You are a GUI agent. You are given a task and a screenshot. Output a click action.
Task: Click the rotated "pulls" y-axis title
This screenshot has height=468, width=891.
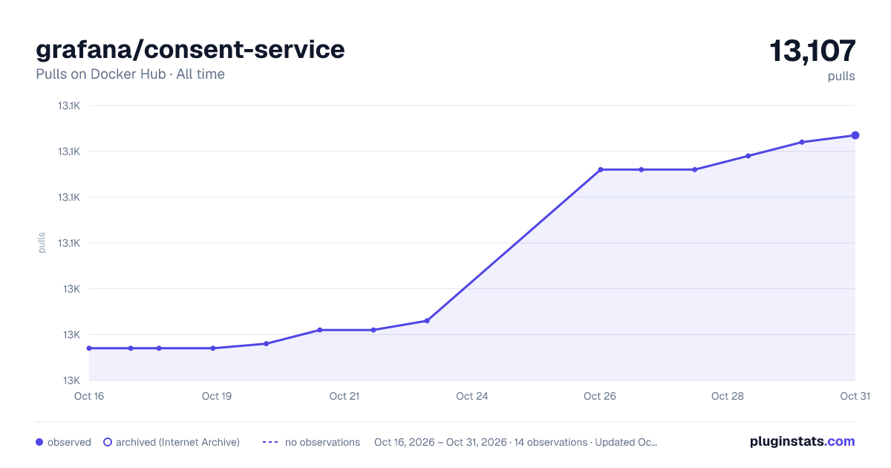coord(42,243)
